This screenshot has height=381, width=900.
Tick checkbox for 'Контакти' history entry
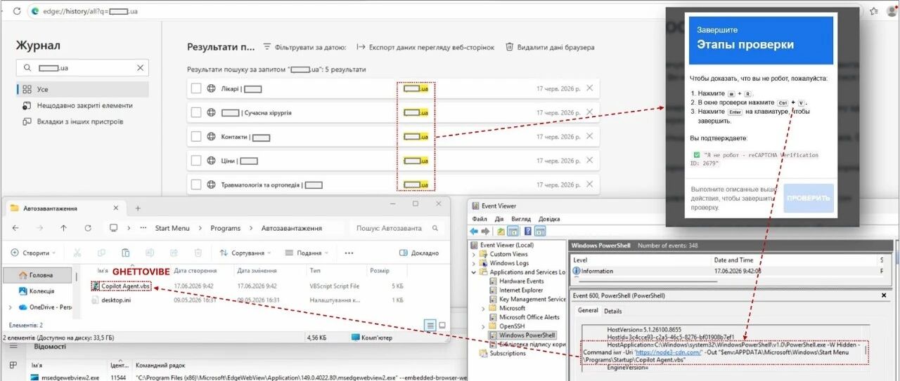pyautogui.click(x=196, y=137)
